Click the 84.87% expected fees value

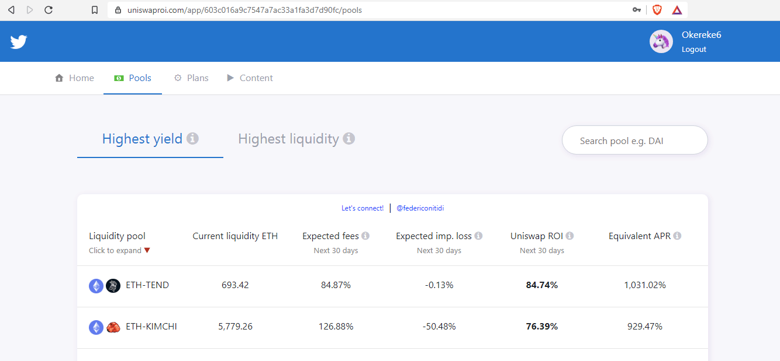coord(336,285)
